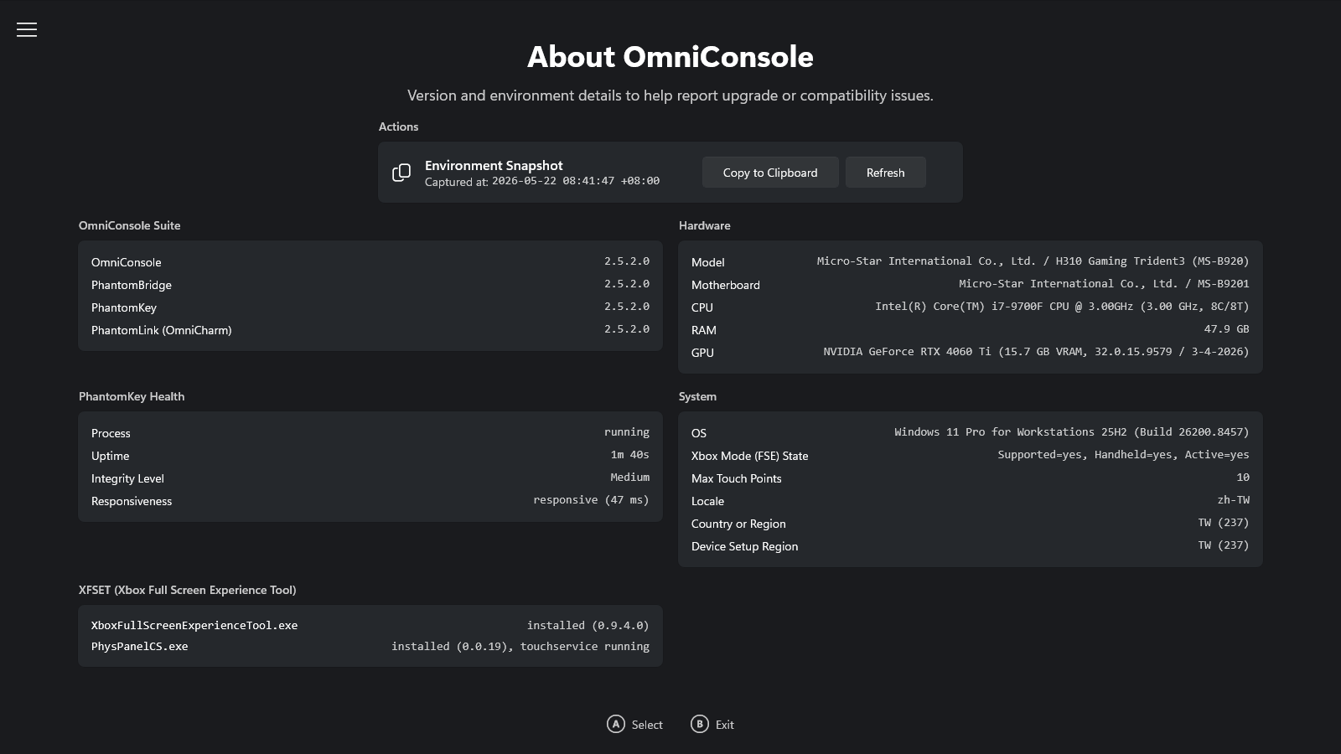Click the A Select gamepad hint icon
The height and width of the screenshot is (754, 1341).
click(616, 724)
